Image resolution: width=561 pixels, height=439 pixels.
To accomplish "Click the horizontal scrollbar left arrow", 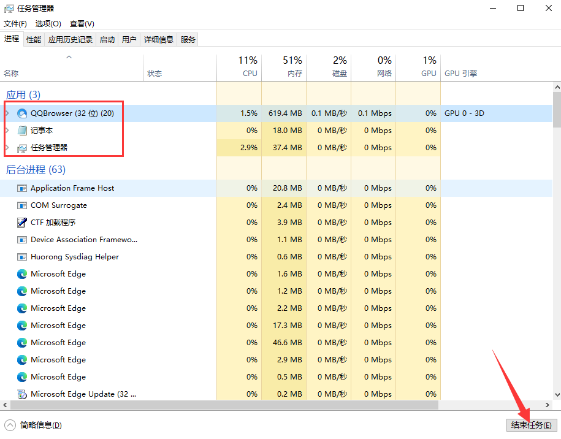I will coord(5,405).
